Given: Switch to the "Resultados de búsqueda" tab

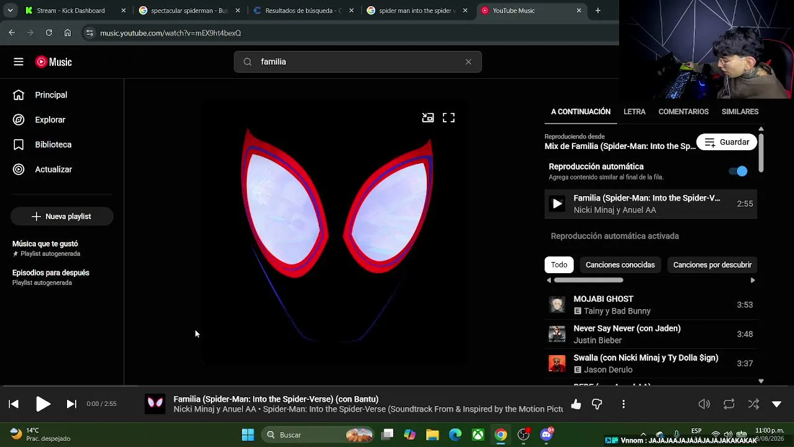Looking at the screenshot, I should 303,11.
